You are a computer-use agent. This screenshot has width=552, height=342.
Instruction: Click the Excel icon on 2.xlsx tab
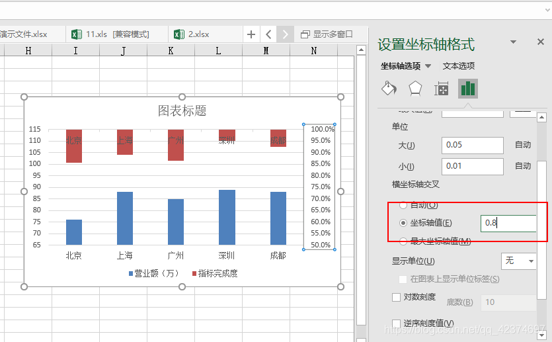179,34
